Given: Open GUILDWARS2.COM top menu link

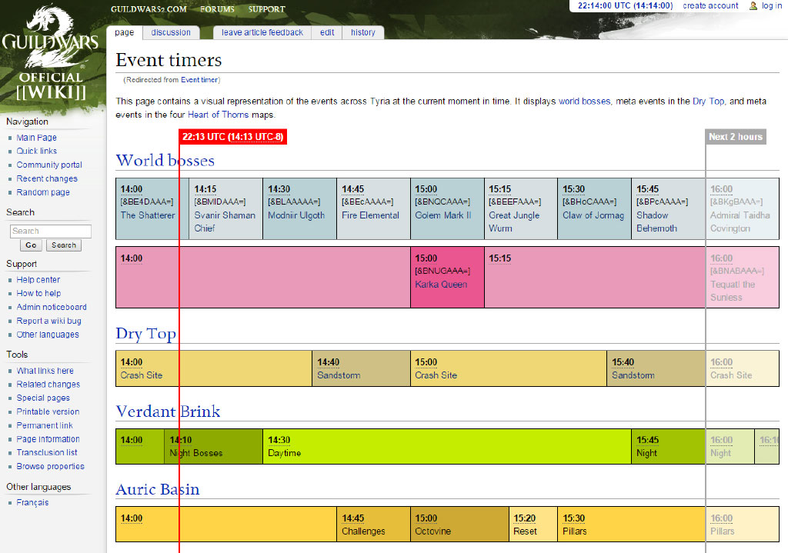Looking at the screenshot, I should coord(149,9).
